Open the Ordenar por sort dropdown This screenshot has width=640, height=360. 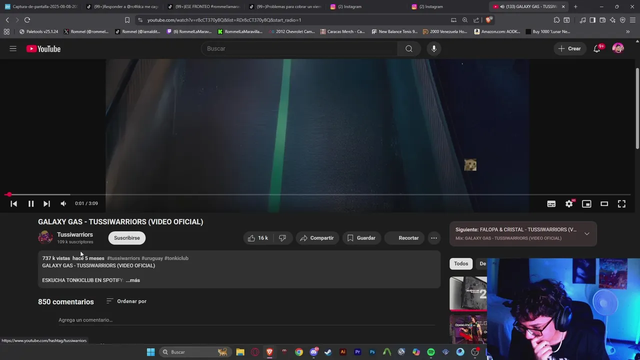(126, 301)
